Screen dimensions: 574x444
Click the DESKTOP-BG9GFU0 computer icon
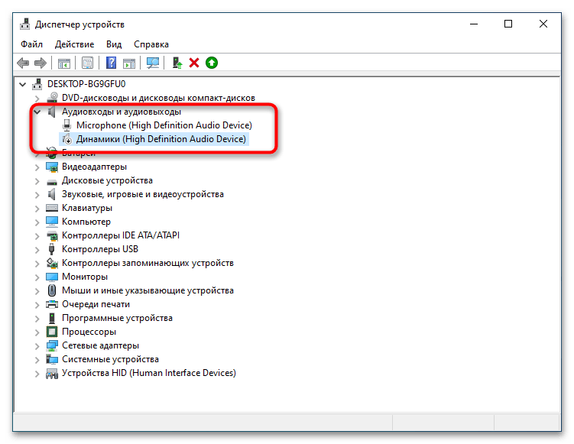37,84
